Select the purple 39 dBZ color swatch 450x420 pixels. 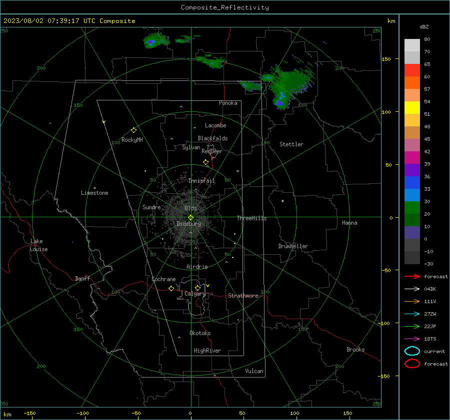pyautogui.click(x=412, y=170)
